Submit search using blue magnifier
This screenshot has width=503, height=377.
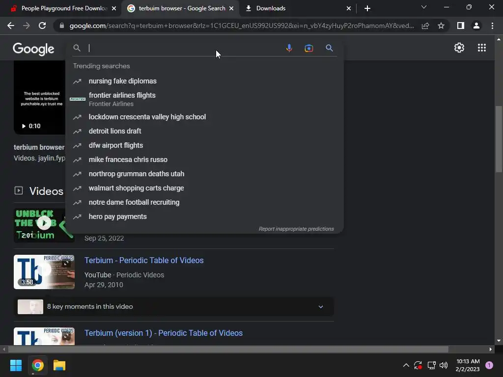point(329,48)
